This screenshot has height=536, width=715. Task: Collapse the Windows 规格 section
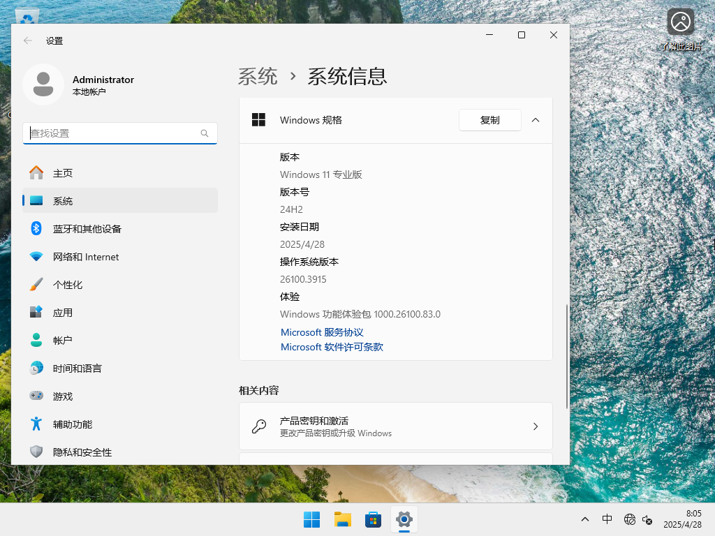536,119
